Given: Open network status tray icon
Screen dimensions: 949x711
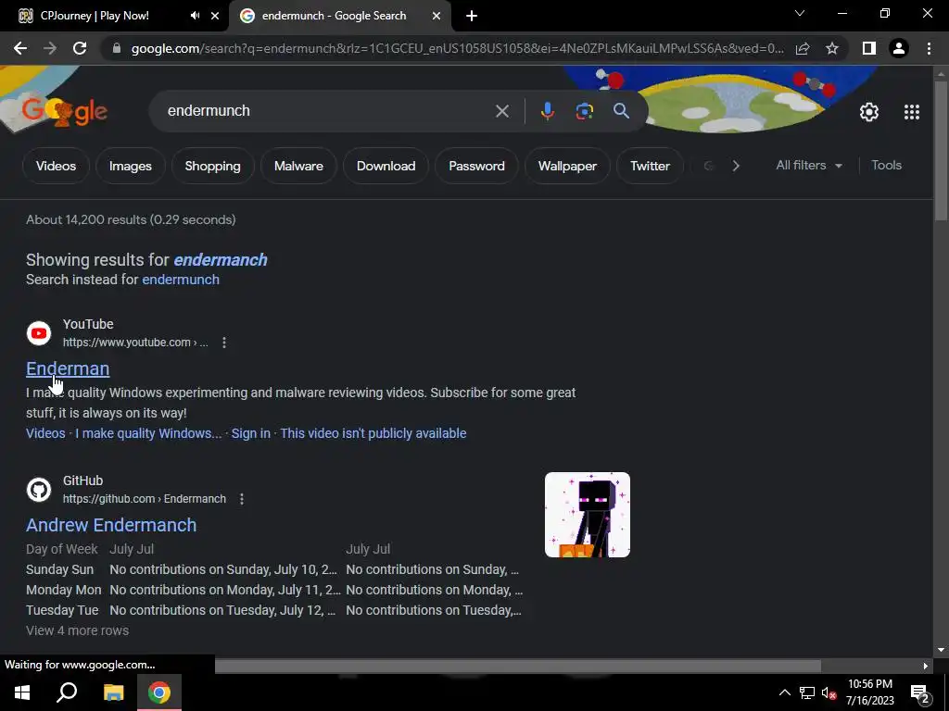Looking at the screenshot, I should pyautogui.click(x=807, y=692).
